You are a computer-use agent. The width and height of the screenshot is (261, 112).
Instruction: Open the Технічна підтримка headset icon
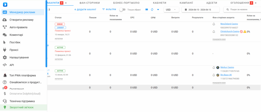[5, 101]
